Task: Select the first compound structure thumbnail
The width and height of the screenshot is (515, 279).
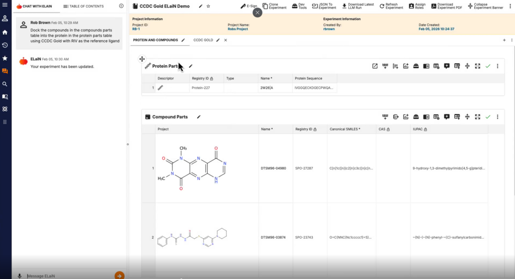Action: coord(194,168)
